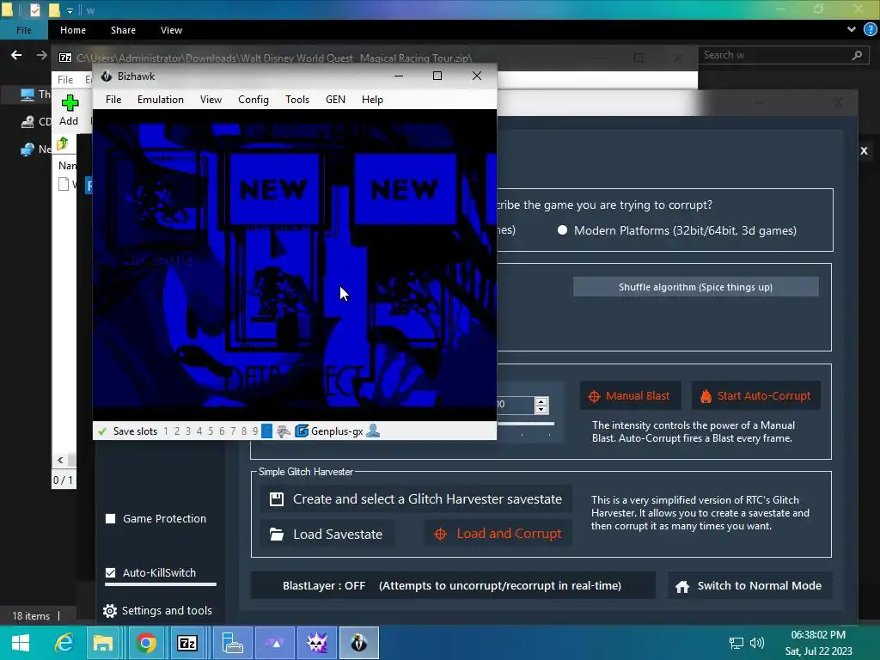880x660 pixels.
Task: Uncheck the Auto-KillSwitch checkbox
Action: [111, 572]
